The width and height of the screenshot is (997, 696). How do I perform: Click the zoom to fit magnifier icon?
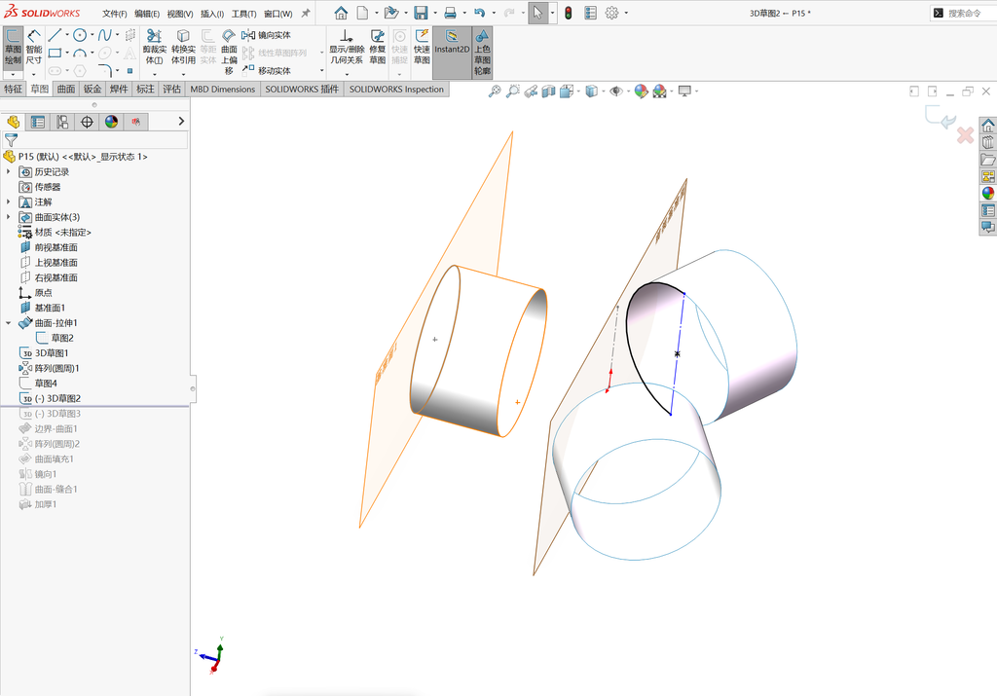(494, 92)
